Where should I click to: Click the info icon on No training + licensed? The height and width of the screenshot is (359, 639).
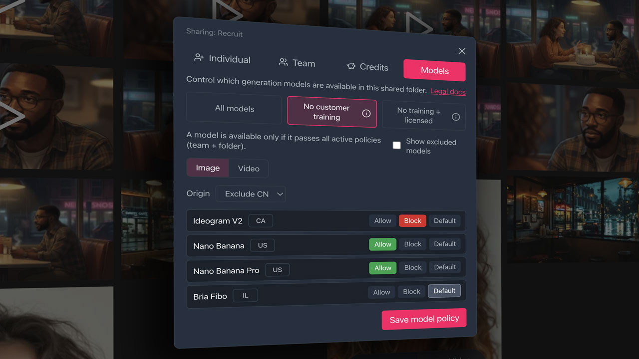tap(455, 117)
